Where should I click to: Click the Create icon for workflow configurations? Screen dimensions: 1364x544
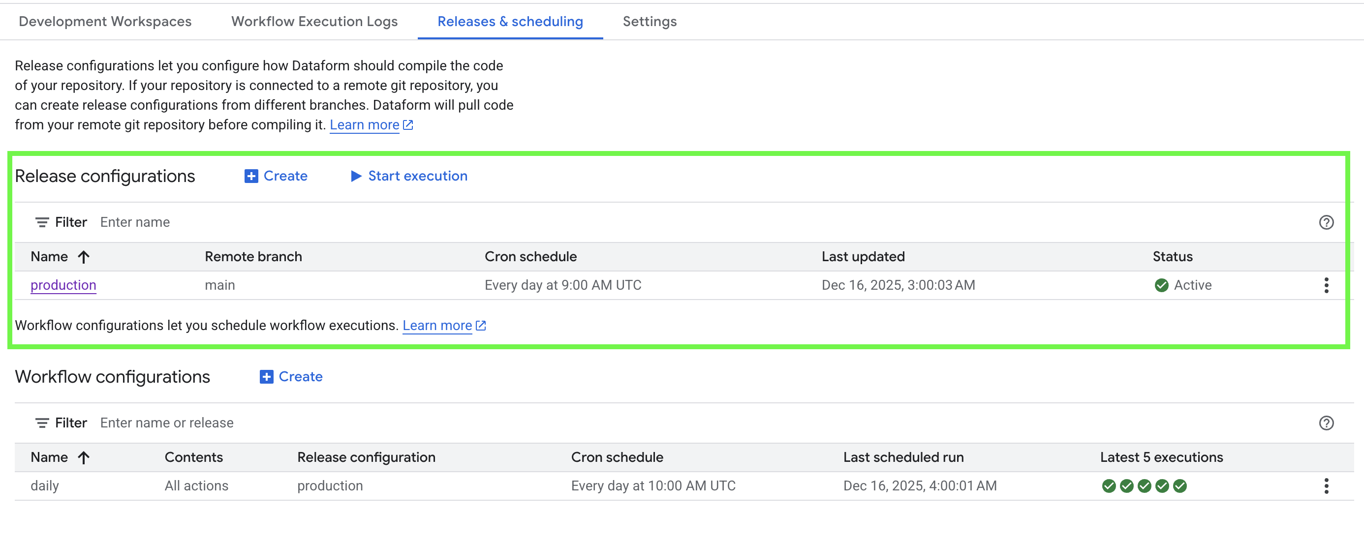click(266, 377)
